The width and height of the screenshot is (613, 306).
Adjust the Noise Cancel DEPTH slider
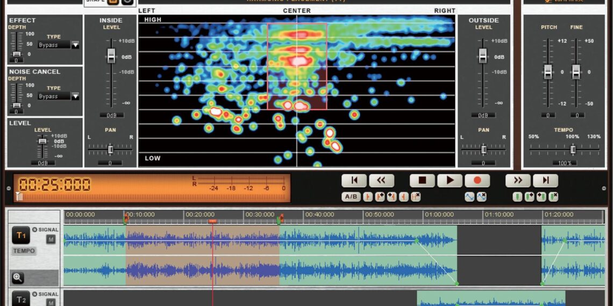coord(17,105)
